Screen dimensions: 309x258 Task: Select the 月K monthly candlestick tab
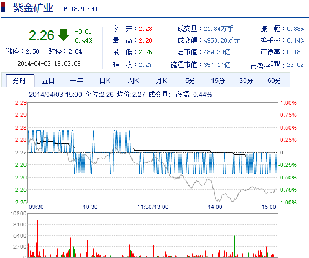(x=161, y=81)
